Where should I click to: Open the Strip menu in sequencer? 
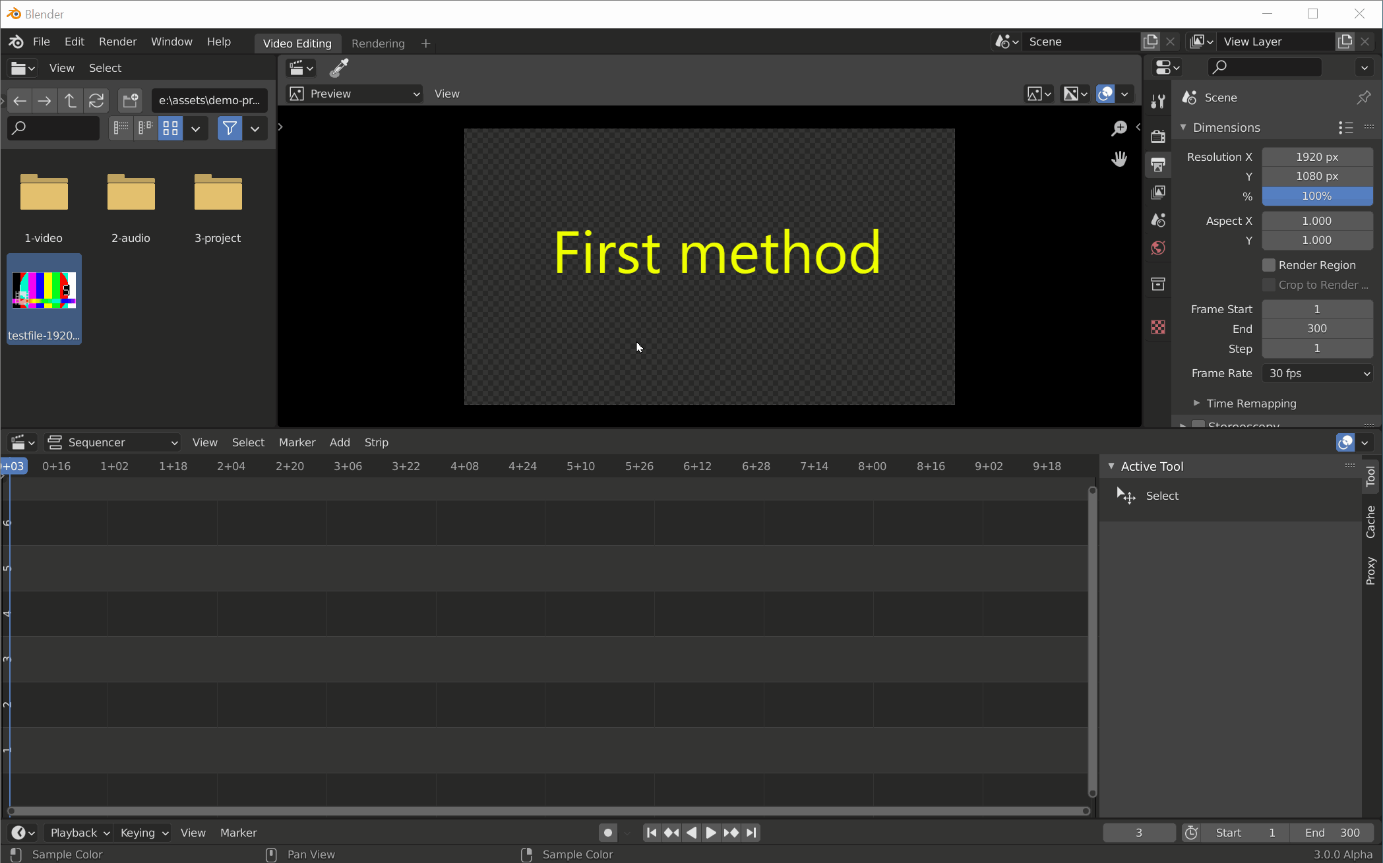click(x=376, y=442)
